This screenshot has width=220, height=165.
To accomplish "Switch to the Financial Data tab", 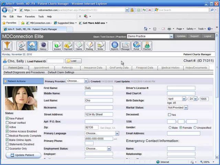I will [145, 68].
